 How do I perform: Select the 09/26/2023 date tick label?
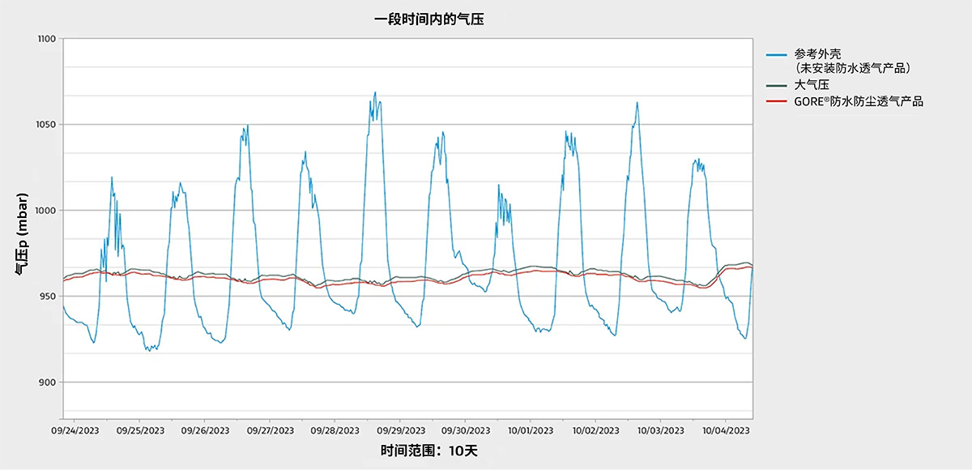click(205, 430)
